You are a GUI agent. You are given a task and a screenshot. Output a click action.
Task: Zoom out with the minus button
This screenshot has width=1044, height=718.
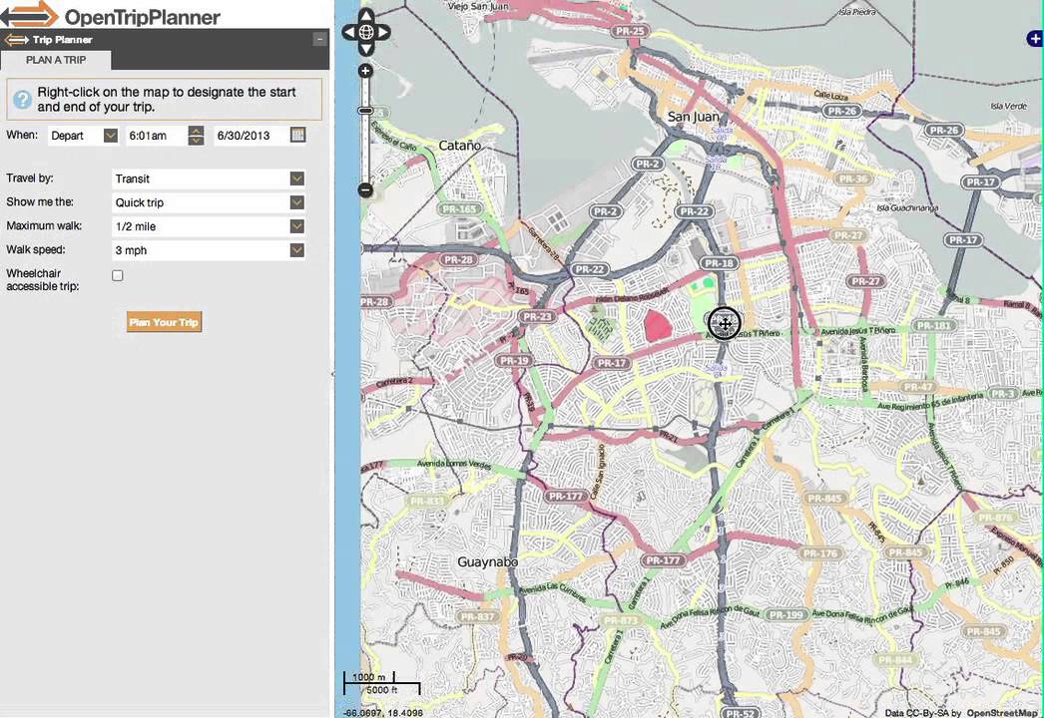pos(365,189)
